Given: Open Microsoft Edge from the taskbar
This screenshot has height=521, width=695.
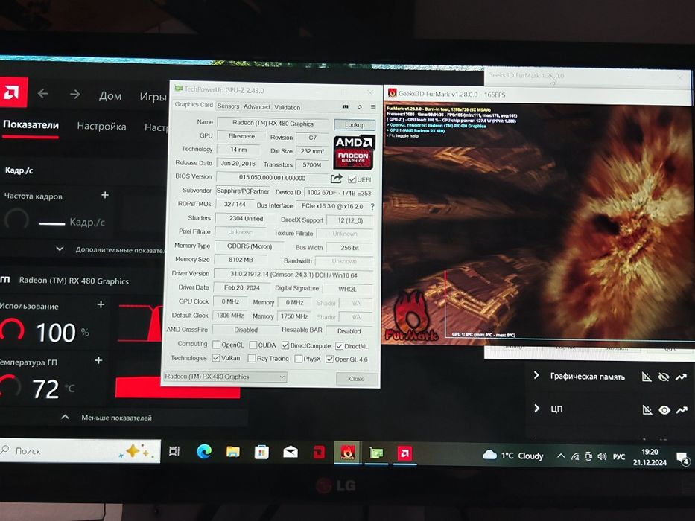Looking at the screenshot, I should pyautogui.click(x=204, y=452).
